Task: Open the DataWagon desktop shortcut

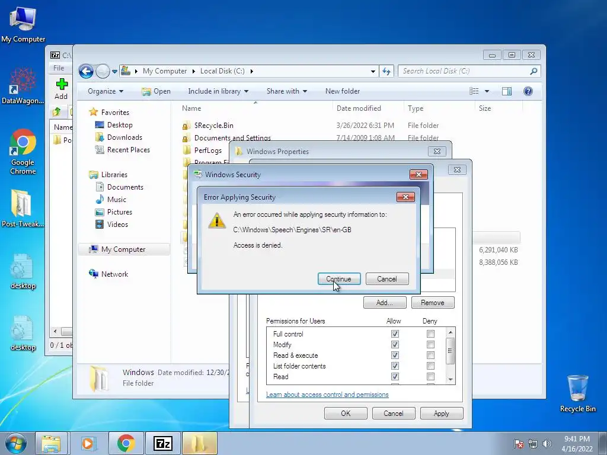Action: click(23, 86)
